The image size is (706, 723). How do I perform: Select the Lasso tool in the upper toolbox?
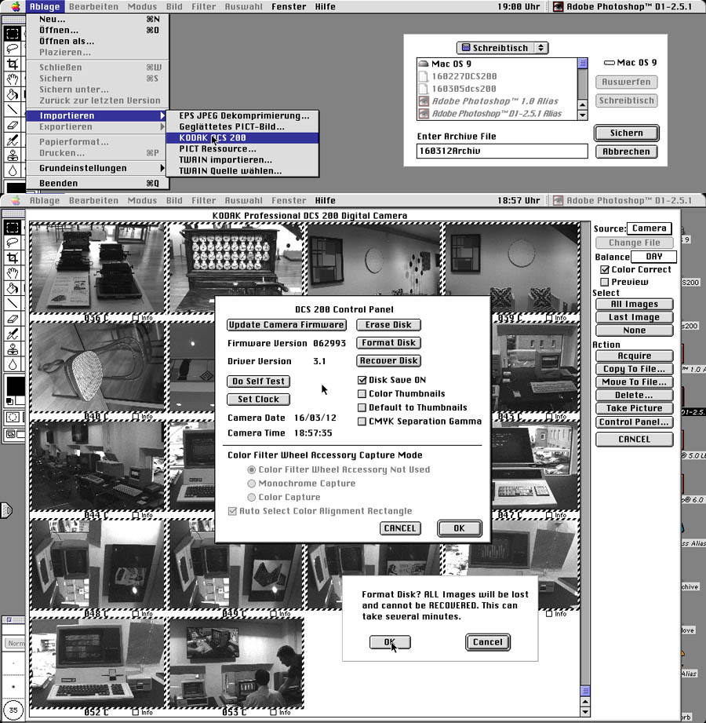(x=13, y=49)
